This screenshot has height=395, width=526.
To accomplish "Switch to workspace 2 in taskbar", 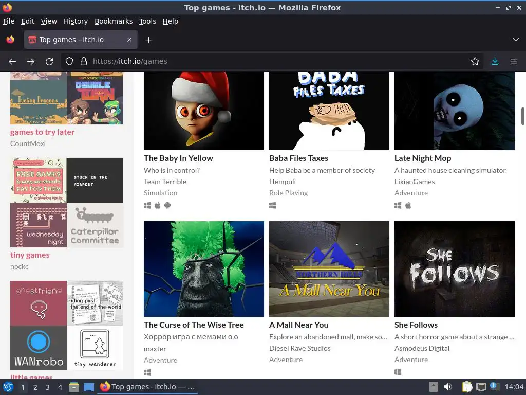I will (35, 387).
